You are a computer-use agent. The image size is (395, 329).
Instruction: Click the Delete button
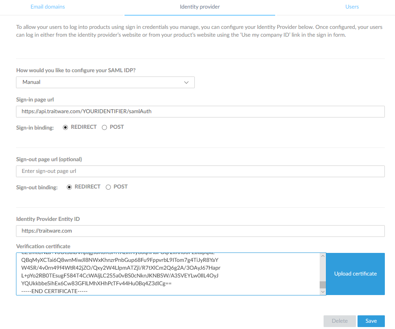[340, 321]
